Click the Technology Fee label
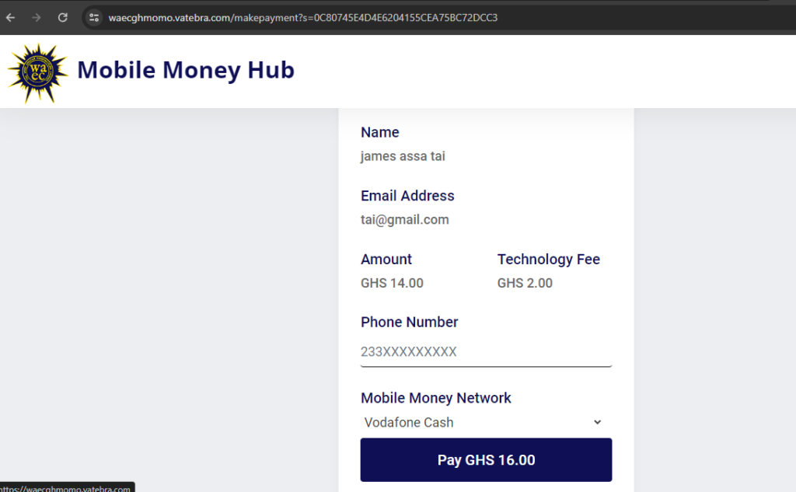This screenshot has width=796, height=492. click(548, 260)
